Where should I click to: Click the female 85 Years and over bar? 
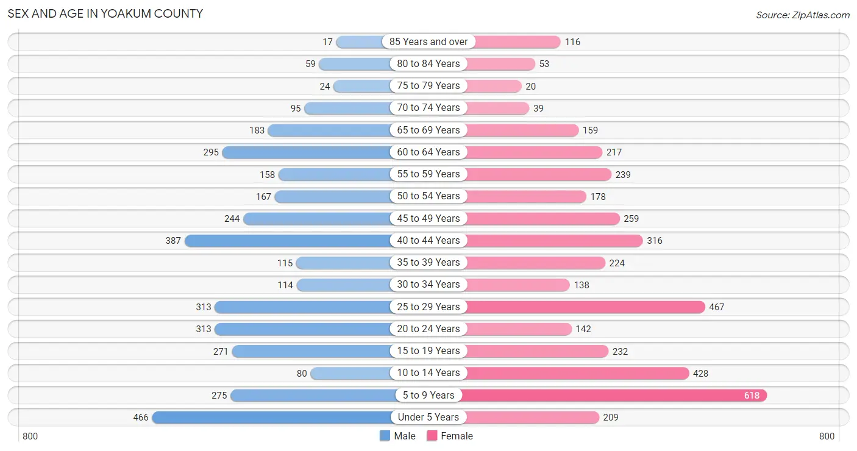(x=511, y=41)
